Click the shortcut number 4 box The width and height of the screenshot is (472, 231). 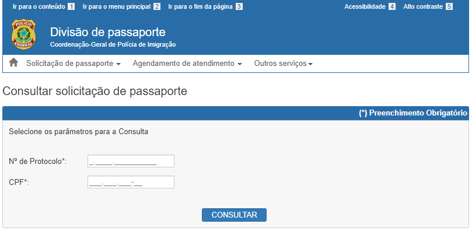click(392, 6)
